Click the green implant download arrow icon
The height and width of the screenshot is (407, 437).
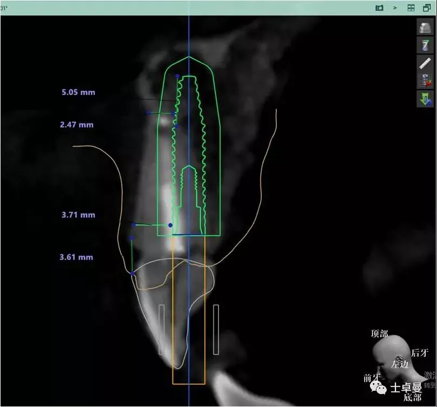pyautogui.click(x=425, y=98)
